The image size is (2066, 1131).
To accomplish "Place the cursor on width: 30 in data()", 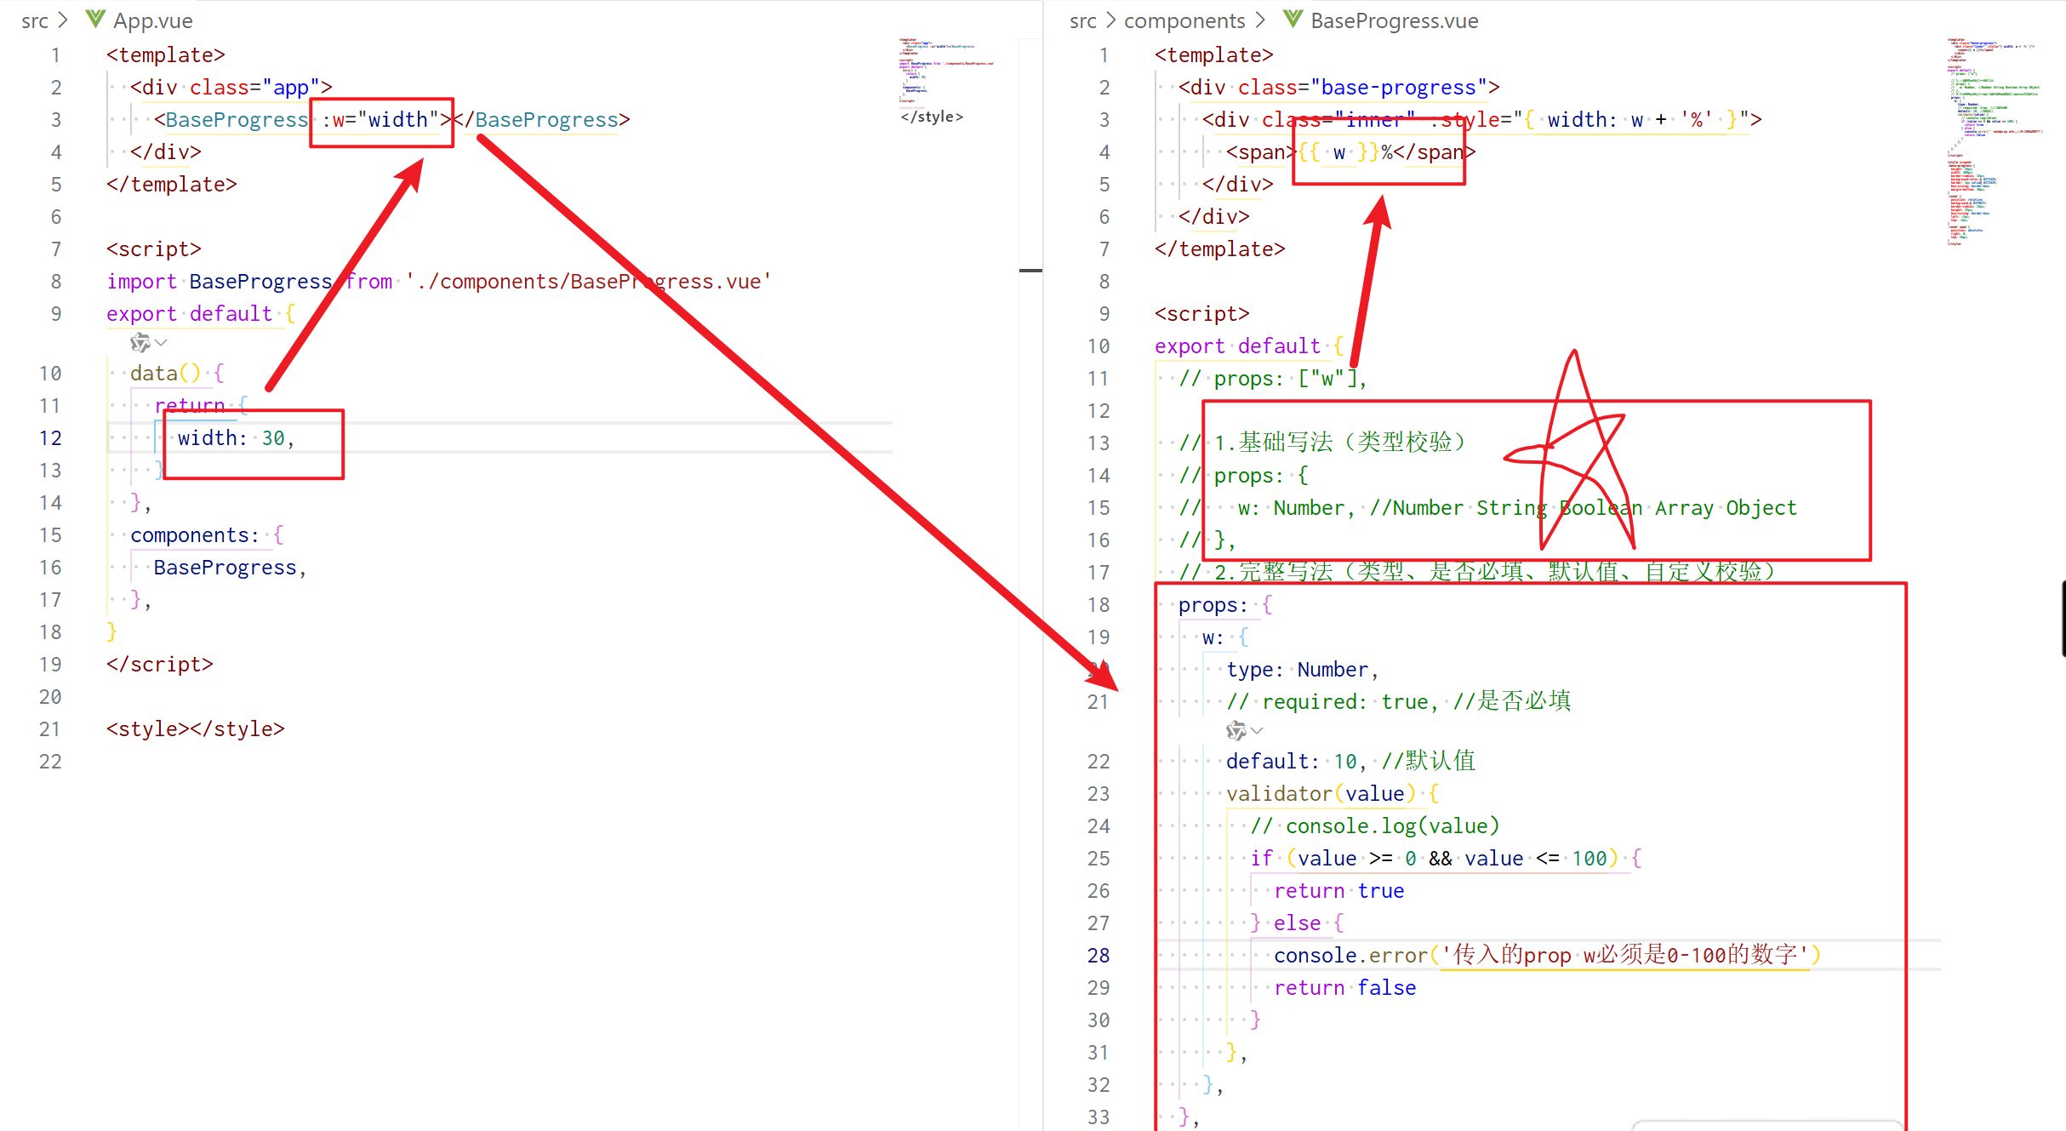I will click(x=235, y=438).
